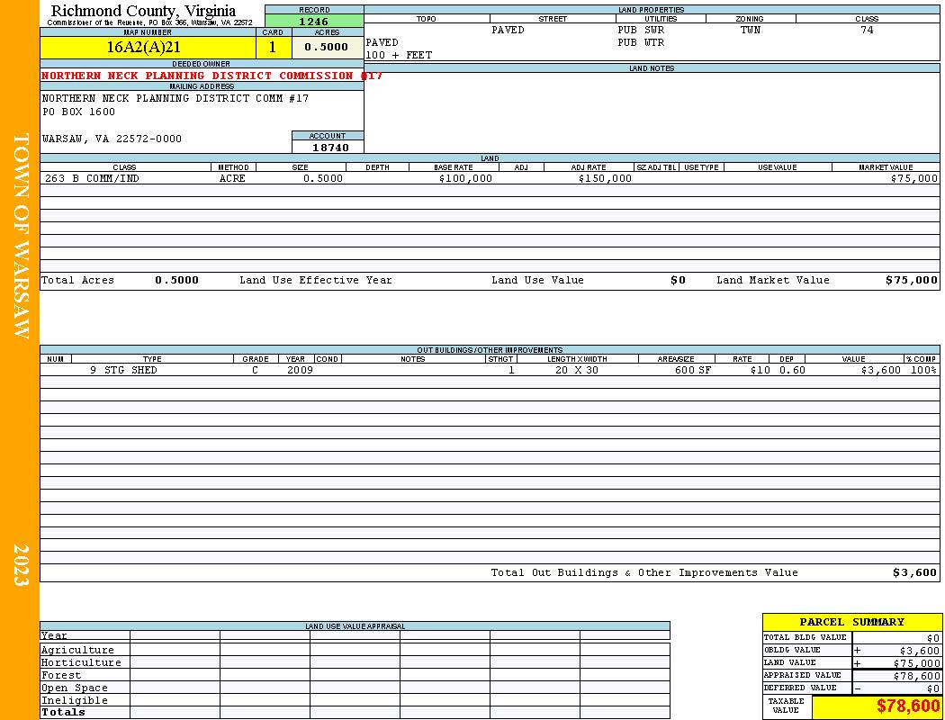This screenshot has width=945, height=720.
Task: Click PUB WTR utilities entry
Action: pos(641,43)
